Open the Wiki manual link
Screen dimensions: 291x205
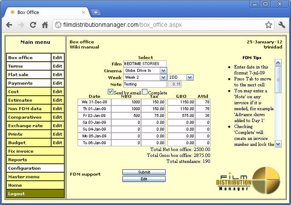84,47
